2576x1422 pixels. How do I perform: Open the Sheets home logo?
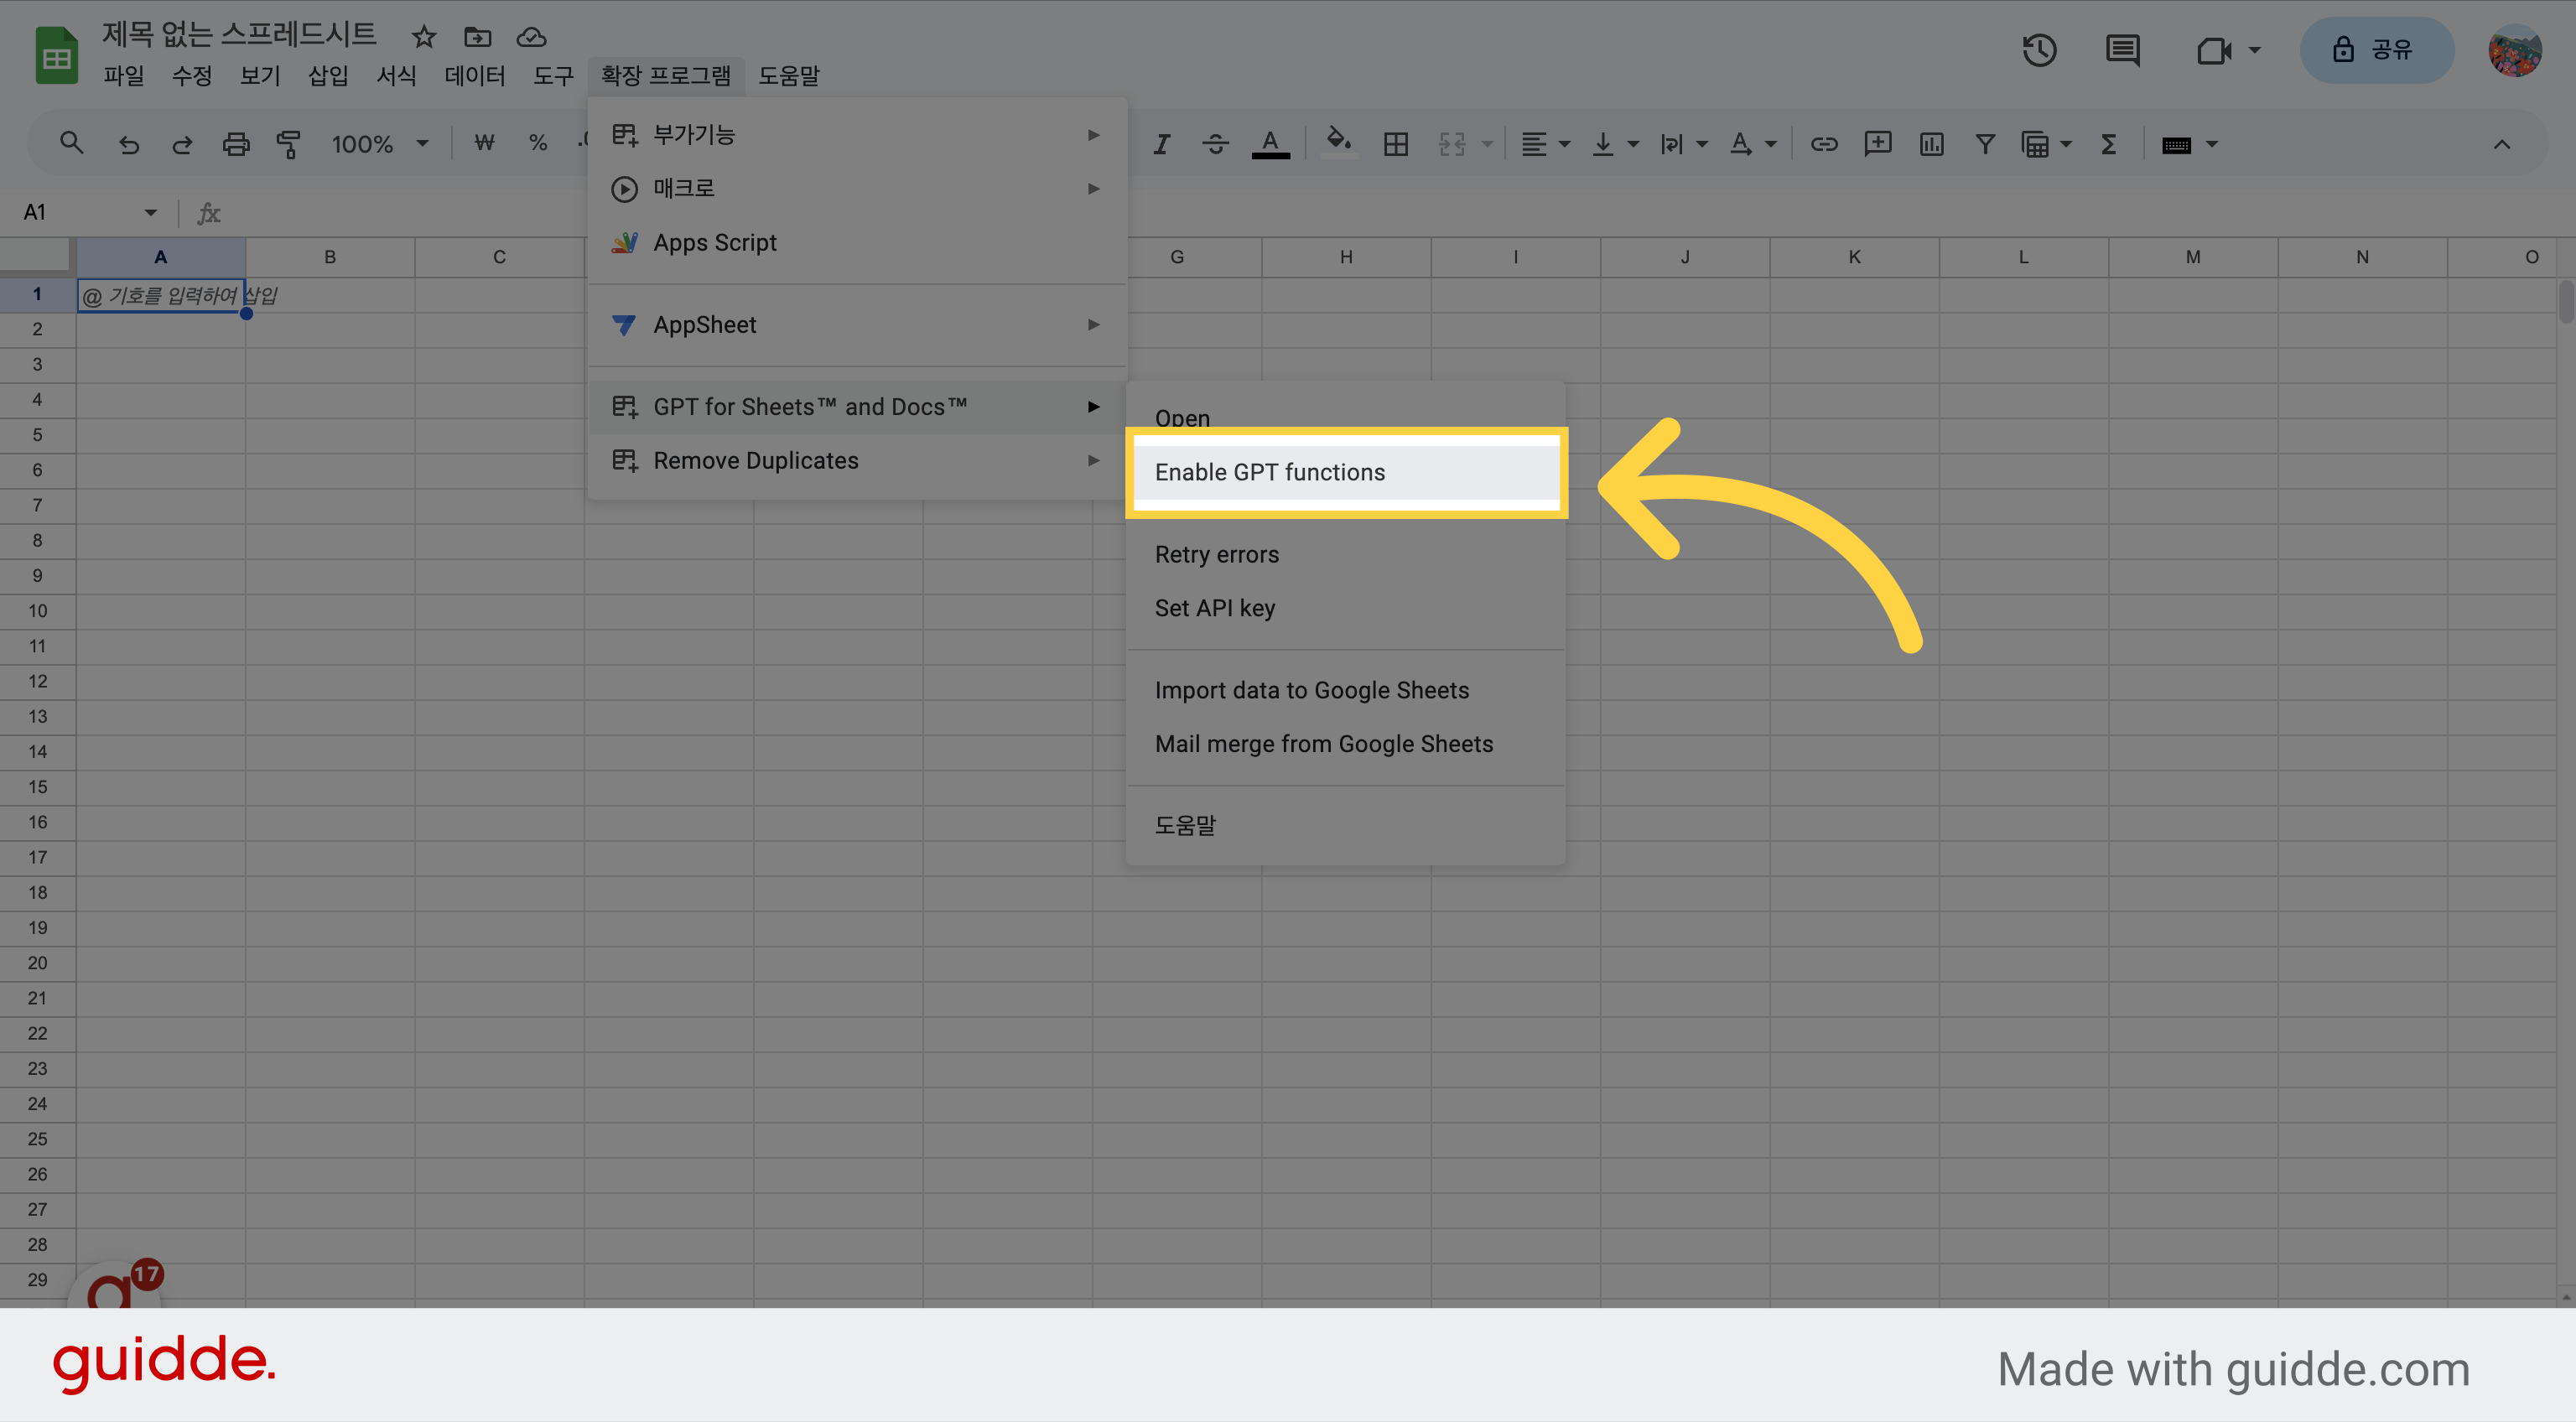[x=57, y=55]
